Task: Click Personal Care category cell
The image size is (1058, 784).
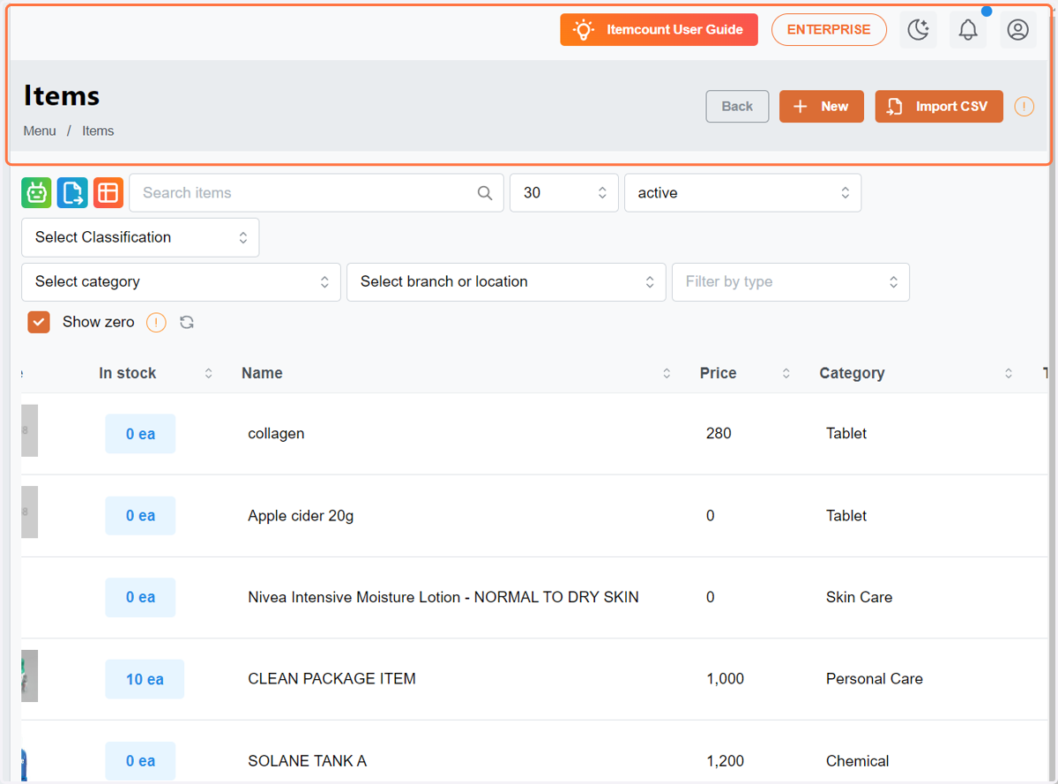Action: 875,679
